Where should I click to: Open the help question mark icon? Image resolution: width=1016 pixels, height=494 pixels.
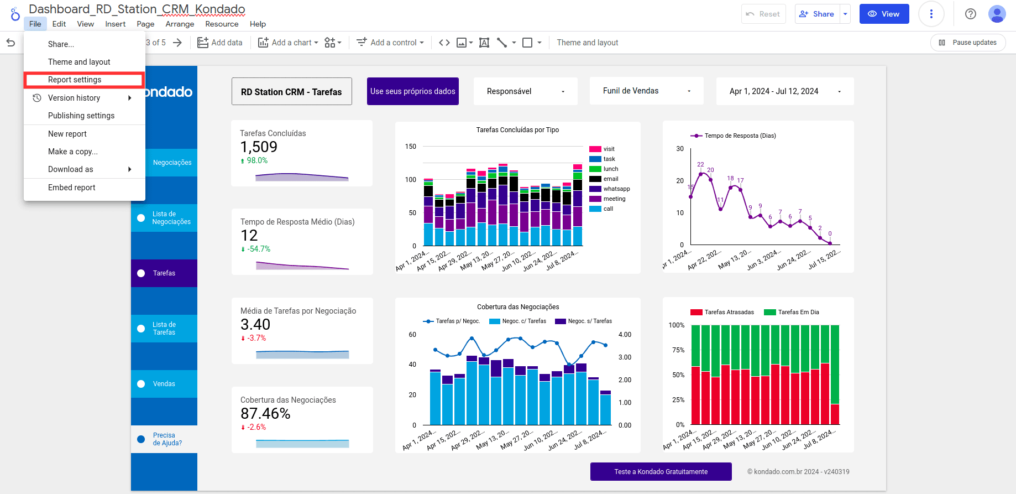970,14
